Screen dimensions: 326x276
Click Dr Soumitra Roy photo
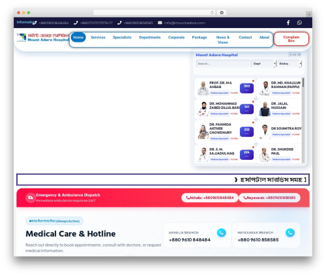[265, 132]
